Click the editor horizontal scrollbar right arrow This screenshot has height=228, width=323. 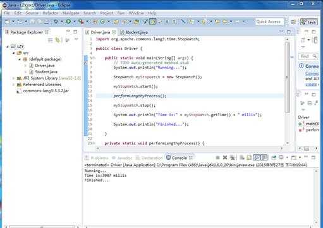pos(282,148)
